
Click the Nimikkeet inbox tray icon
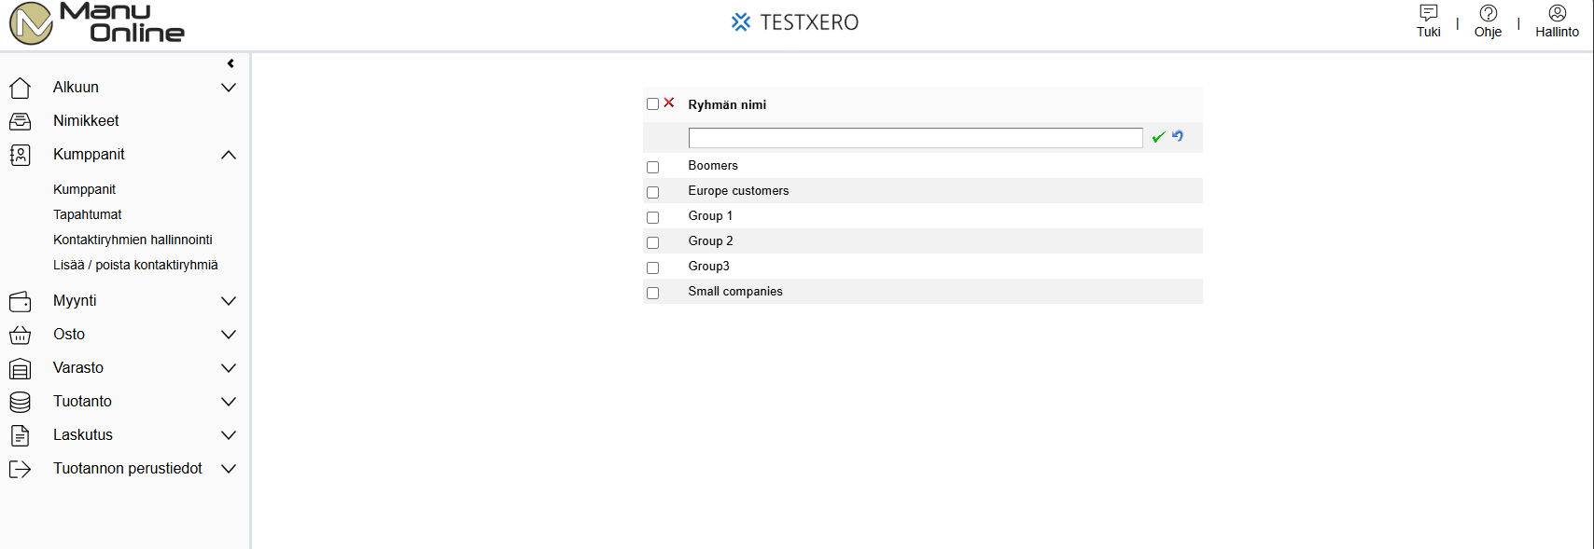20,121
